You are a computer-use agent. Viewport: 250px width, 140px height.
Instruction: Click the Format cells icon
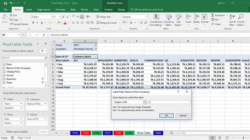pos(205,17)
